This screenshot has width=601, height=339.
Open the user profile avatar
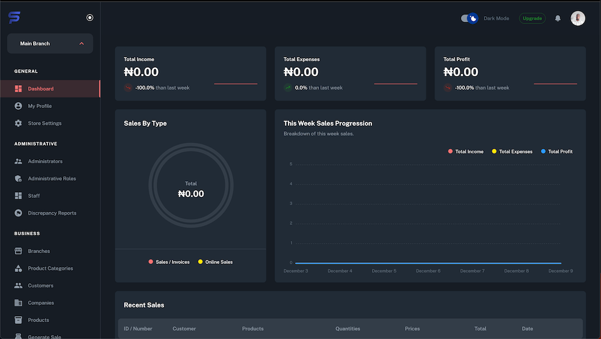[x=578, y=19]
